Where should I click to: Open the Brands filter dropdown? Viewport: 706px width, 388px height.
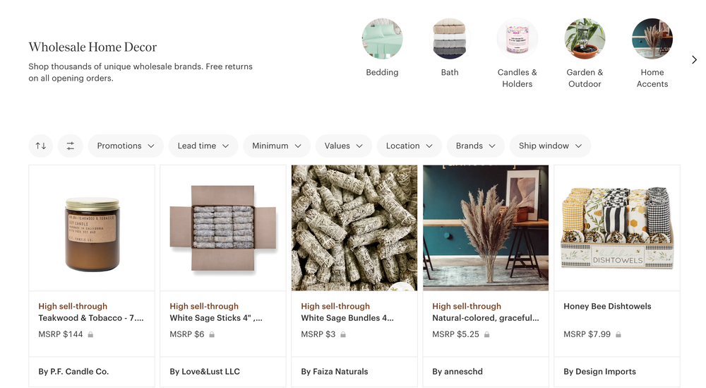pyautogui.click(x=476, y=146)
